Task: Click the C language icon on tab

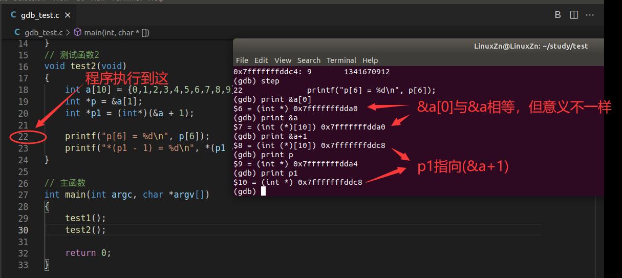Action: tap(14, 15)
